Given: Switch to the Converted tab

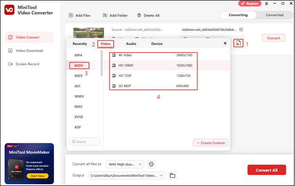Looking at the screenshot, I should click(x=275, y=15).
